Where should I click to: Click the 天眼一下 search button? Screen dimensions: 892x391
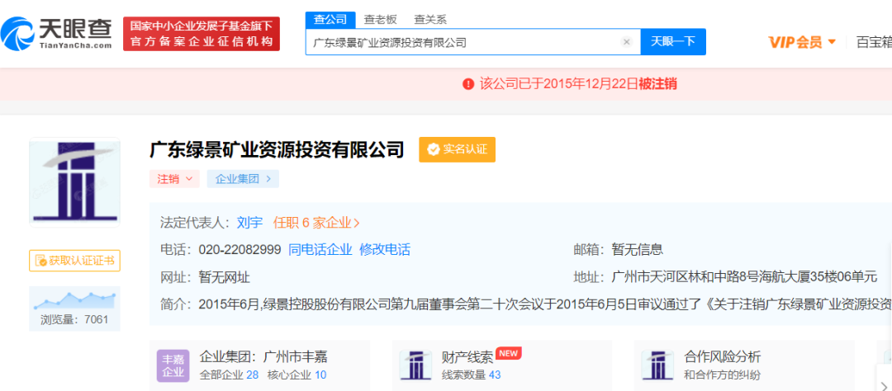[x=673, y=41]
